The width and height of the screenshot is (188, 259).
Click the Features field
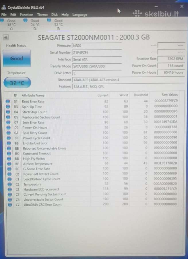tap(128, 87)
